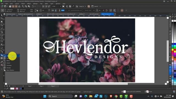Select the Pick tool in the toolbox
Viewport: 176px width, 99px height.
point(2,15)
